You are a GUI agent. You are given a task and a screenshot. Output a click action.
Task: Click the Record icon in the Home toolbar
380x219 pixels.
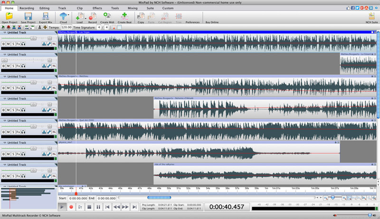click(92, 16)
